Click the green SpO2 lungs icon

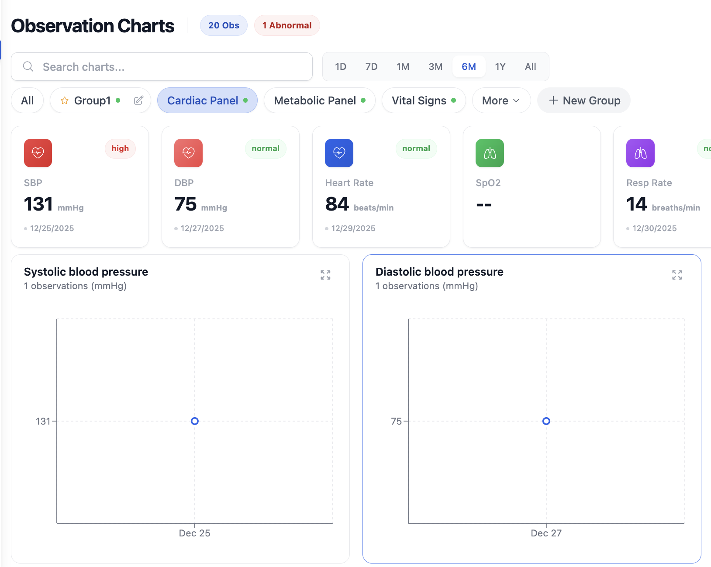click(x=490, y=153)
